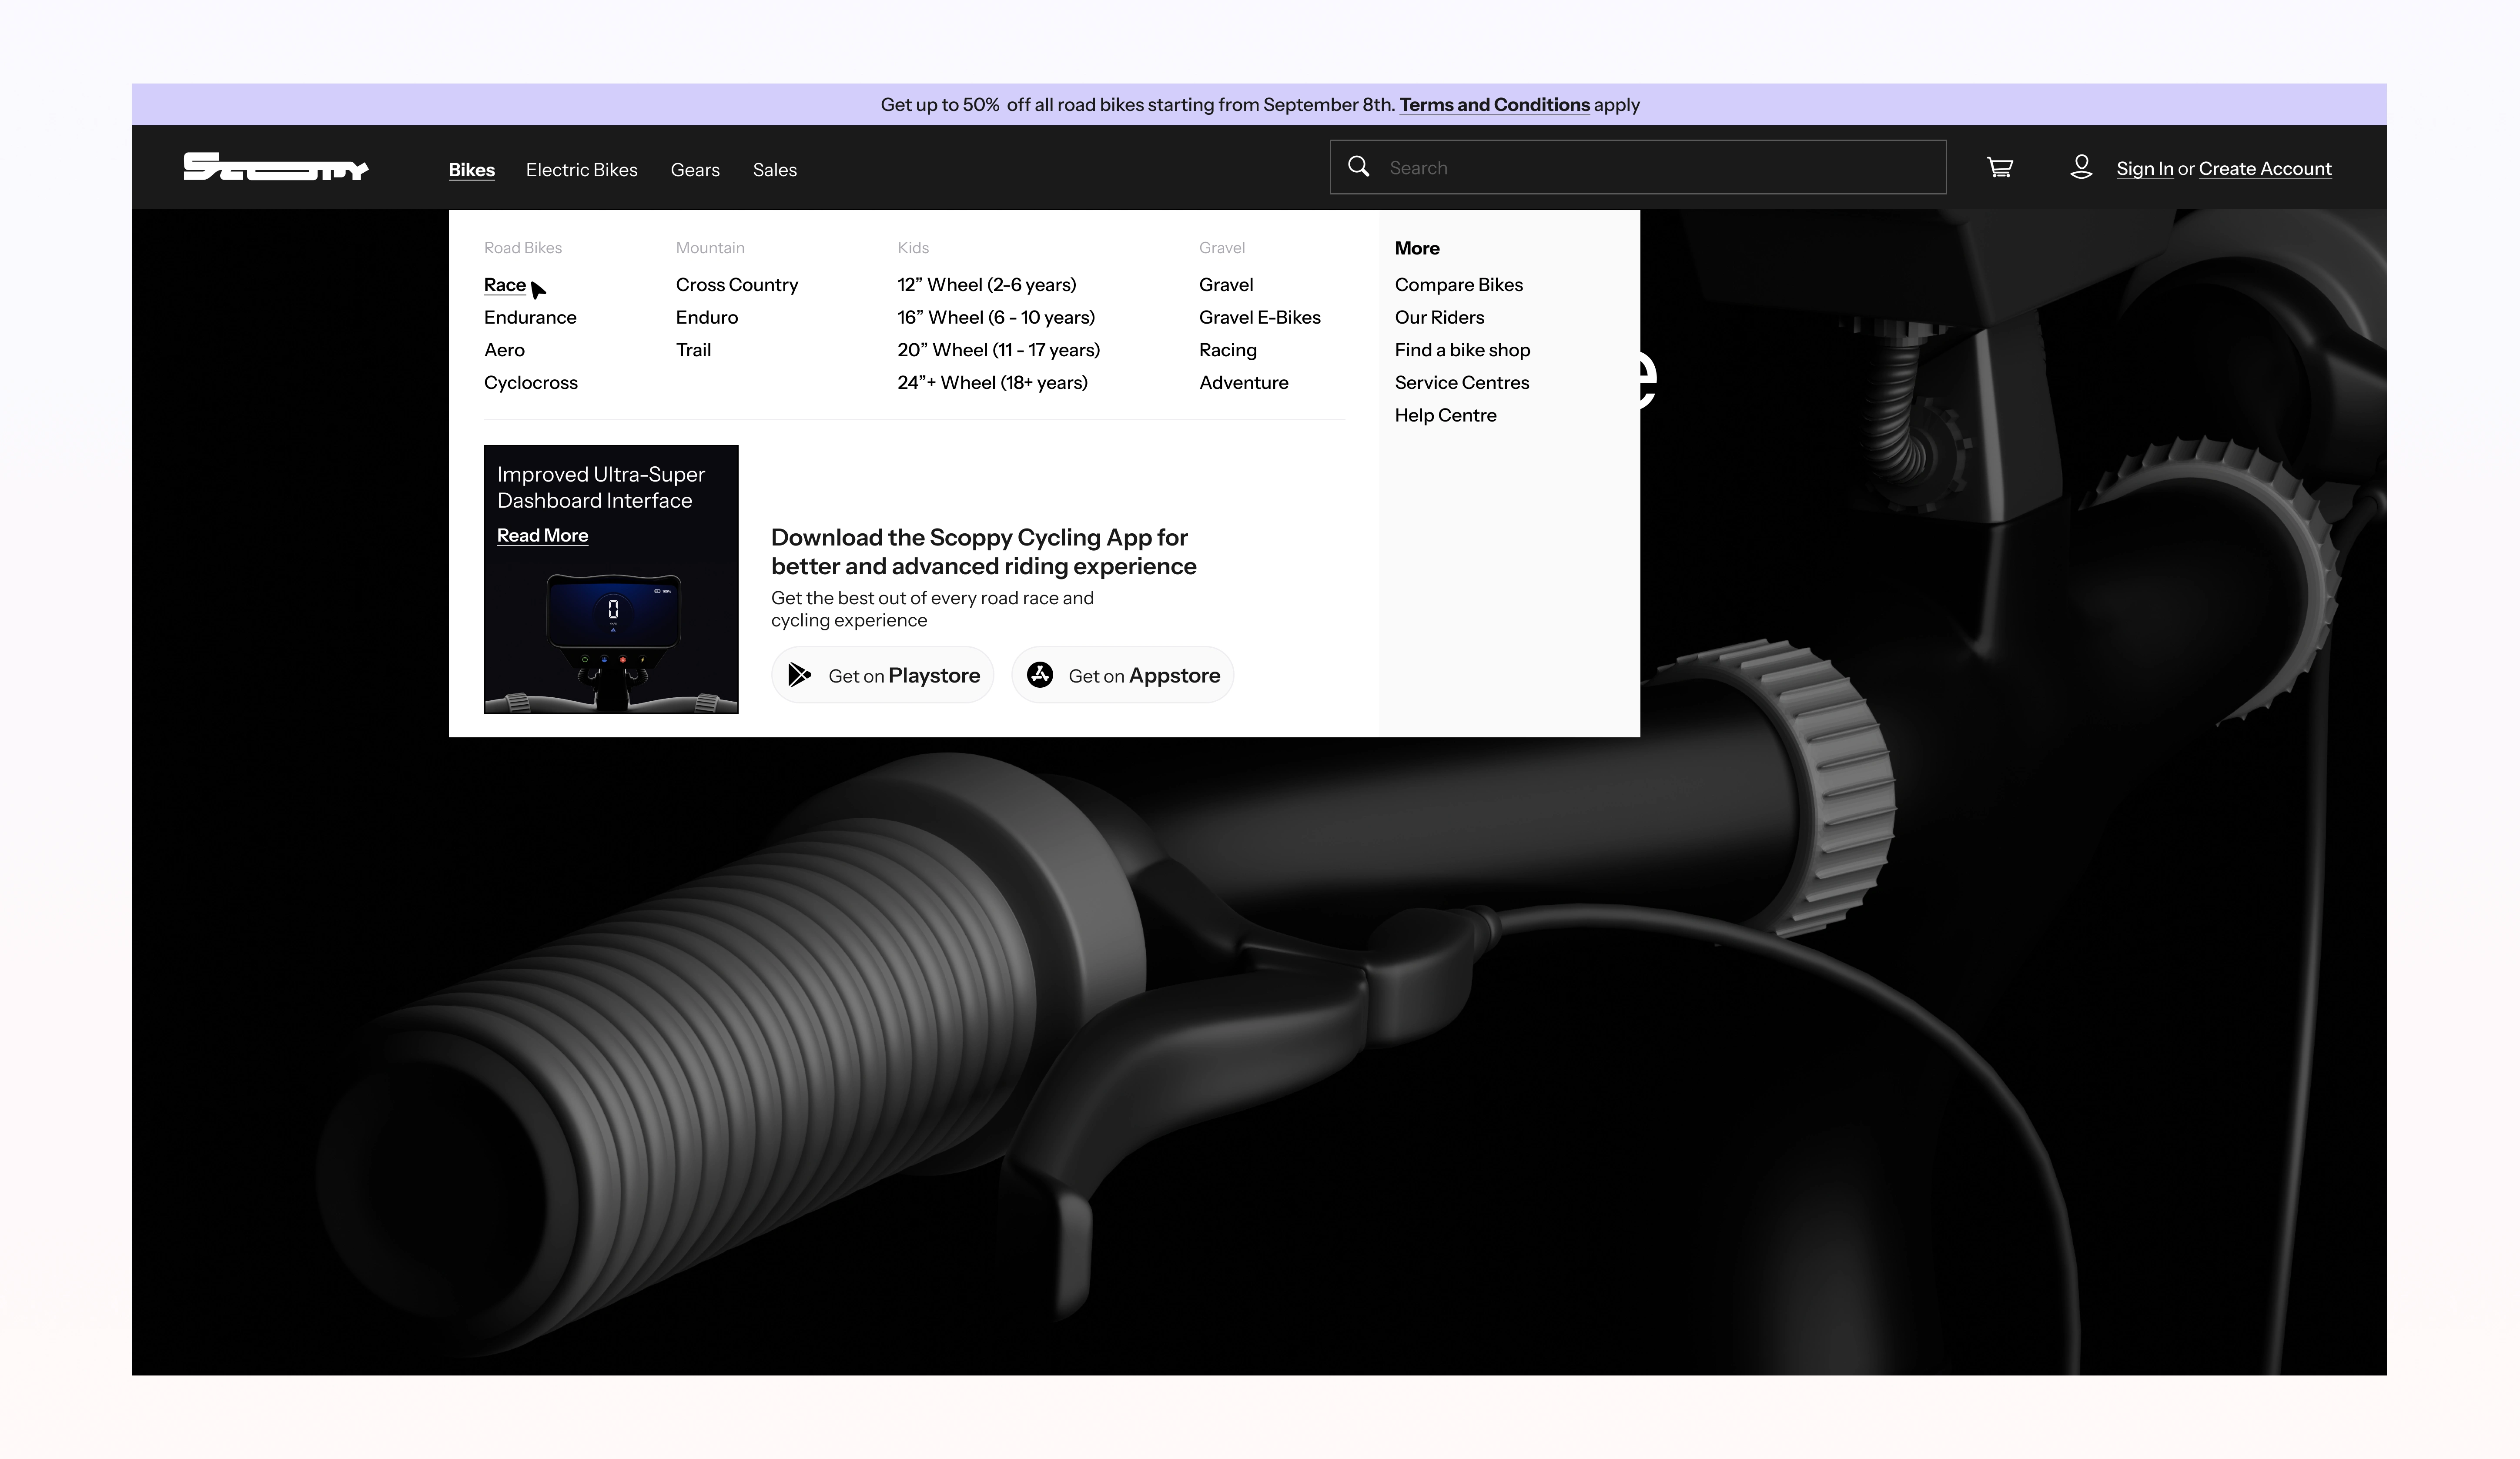Open Gravel E-Bikes category
The image size is (2520, 1459).
[1259, 318]
